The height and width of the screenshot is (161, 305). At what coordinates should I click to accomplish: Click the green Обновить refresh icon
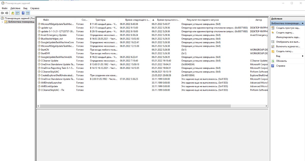273,61
